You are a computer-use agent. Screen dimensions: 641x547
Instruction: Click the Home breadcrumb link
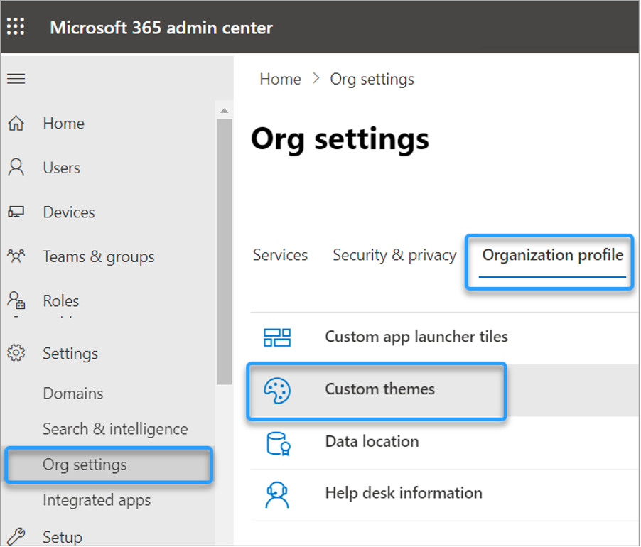tap(280, 79)
